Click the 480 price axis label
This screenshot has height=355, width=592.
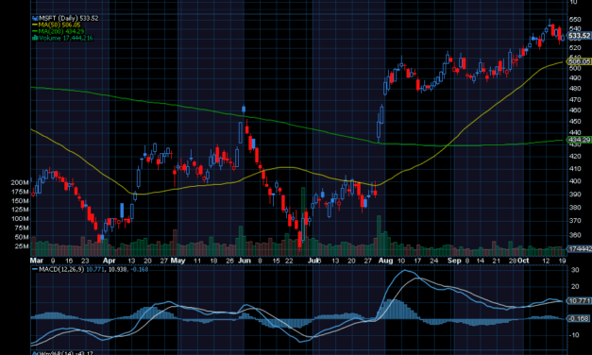[x=576, y=89]
